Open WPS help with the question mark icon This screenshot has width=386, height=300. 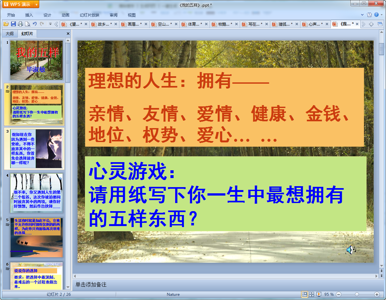pos(376,15)
